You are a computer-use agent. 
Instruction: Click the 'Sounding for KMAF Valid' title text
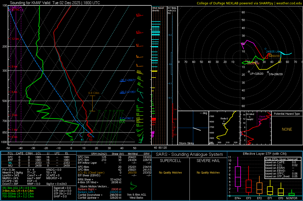click(31, 3)
